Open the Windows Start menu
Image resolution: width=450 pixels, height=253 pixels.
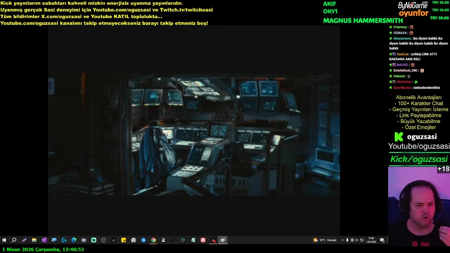click(x=4, y=240)
